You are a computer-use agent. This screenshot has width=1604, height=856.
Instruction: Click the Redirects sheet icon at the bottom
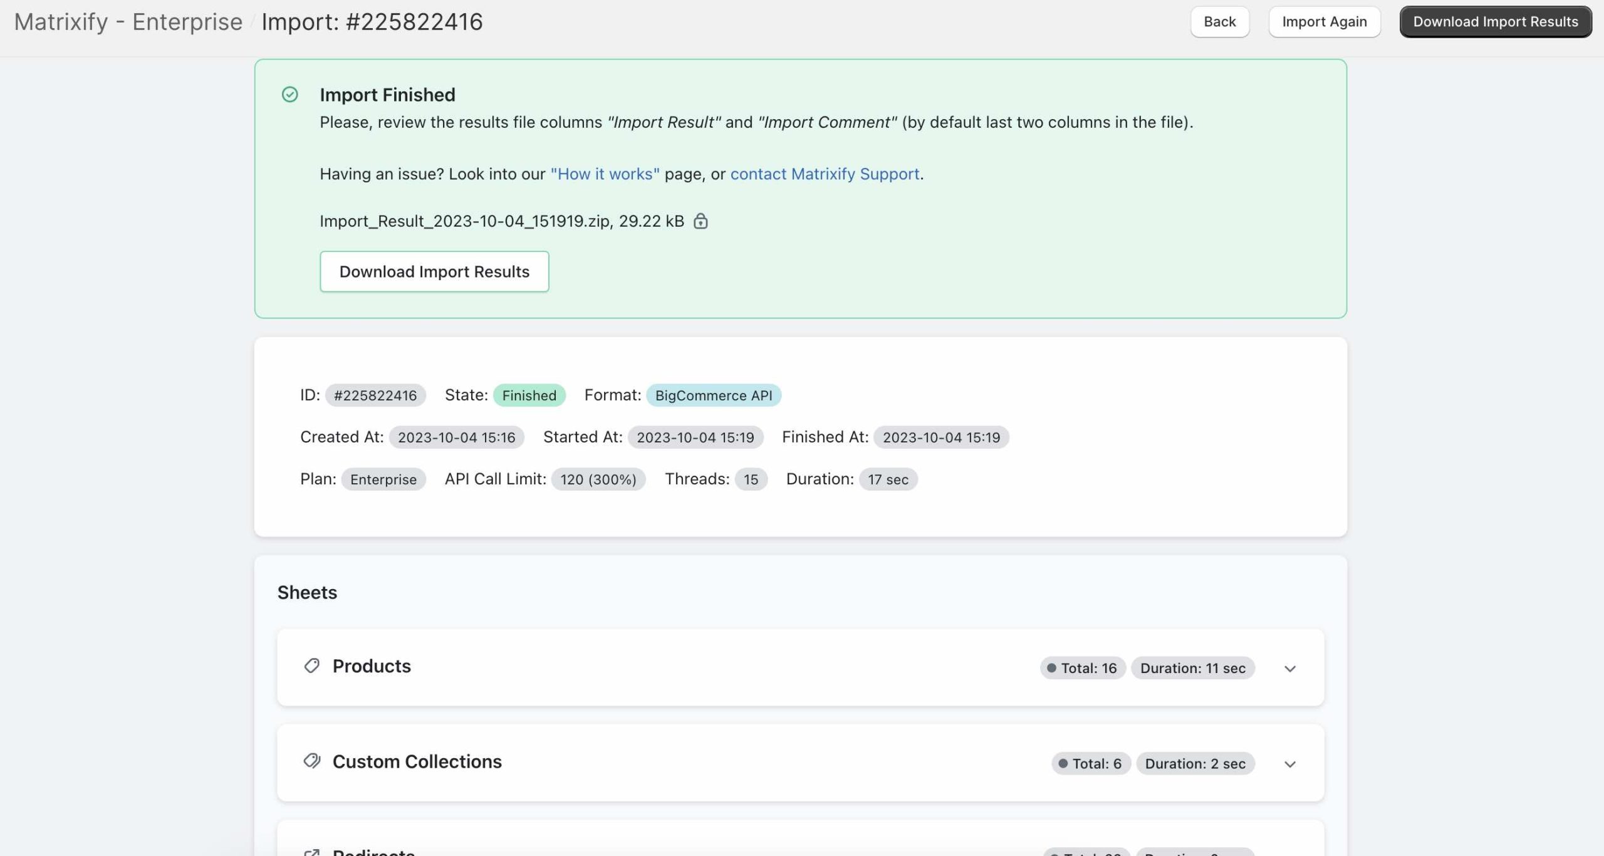click(x=311, y=852)
